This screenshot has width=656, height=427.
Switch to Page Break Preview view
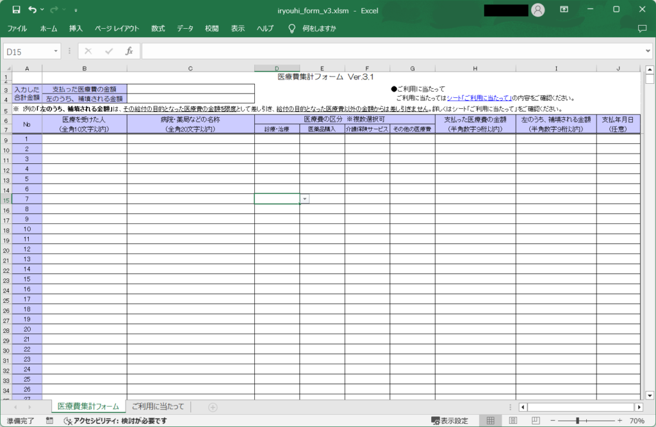click(x=535, y=421)
